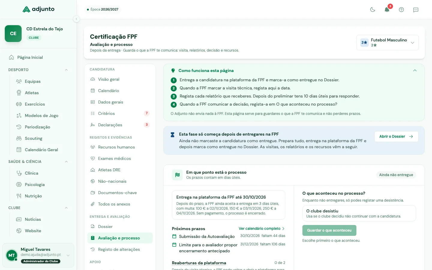Open the help question mark icon
Screen dimensions: 432x270
(401, 10)
